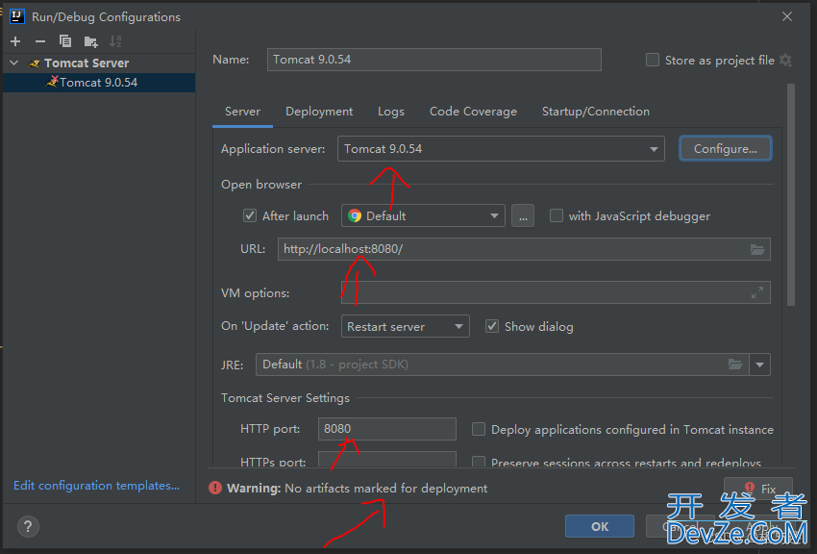Image resolution: width=817 pixels, height=554 pixels.
Task: Create a new folder with the folder icon
Action: tap(90, 41)
